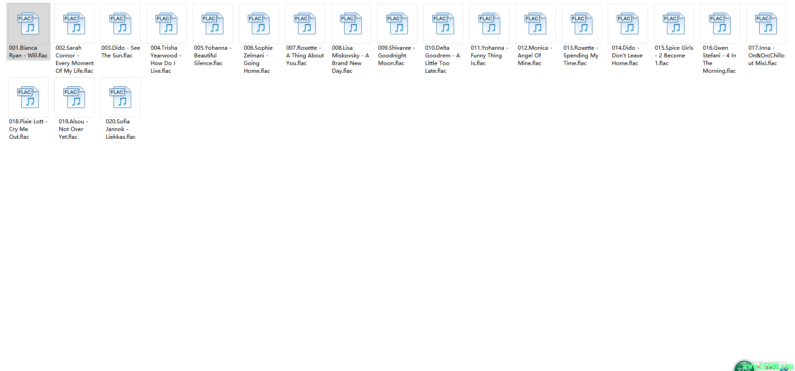Click the filename 'Not Over Yet.flac'

click(x=71, y=133)
